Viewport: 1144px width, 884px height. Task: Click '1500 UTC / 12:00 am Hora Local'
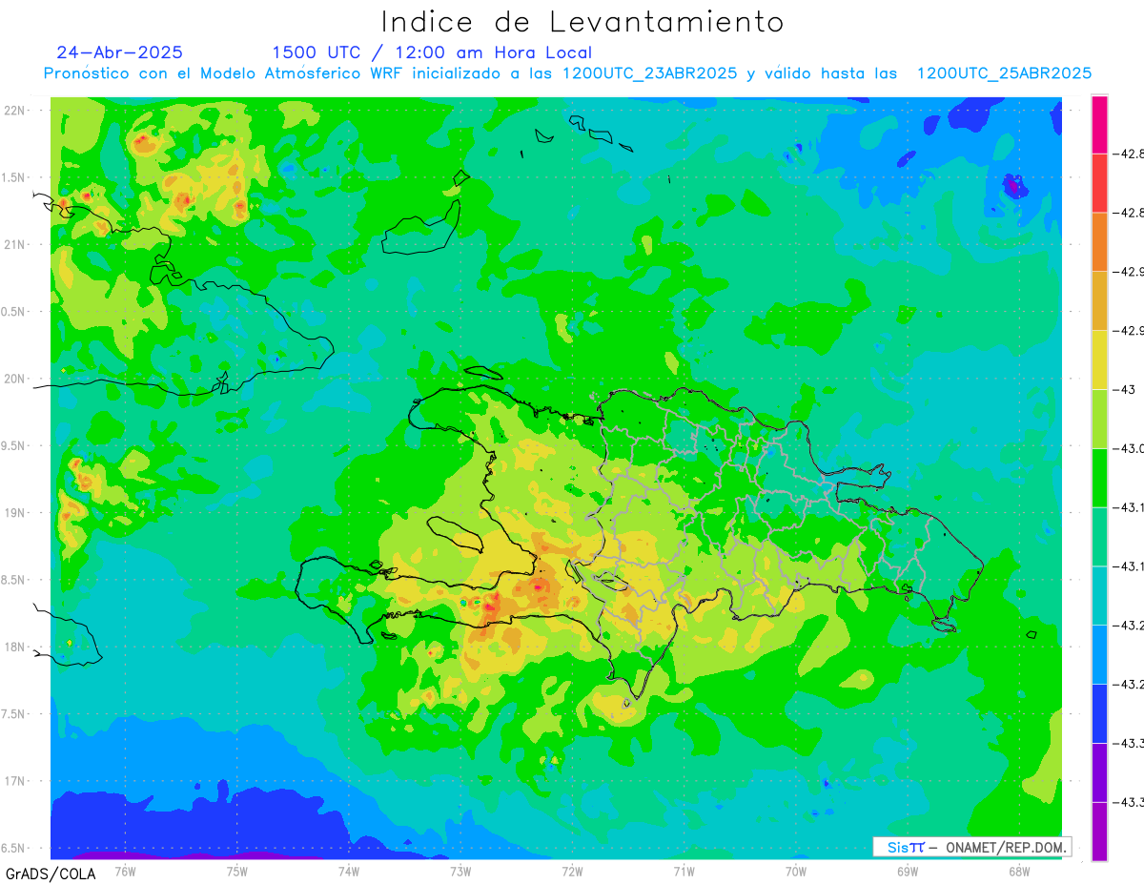point(432,52)
